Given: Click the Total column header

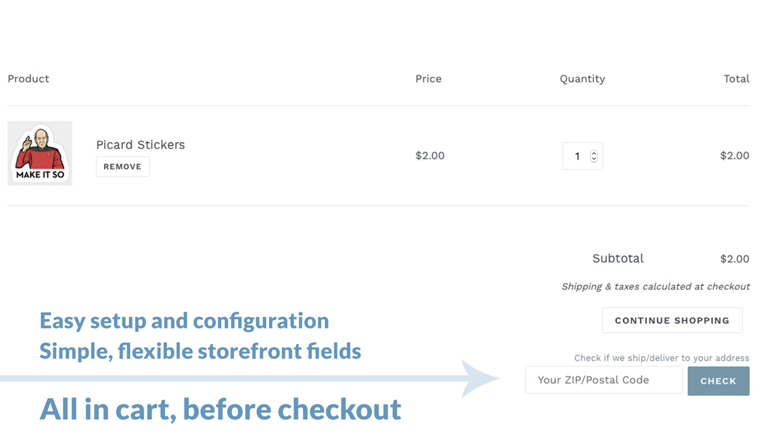Looking at the screenshot, I should pyautogui.click(x=737, y=79).
